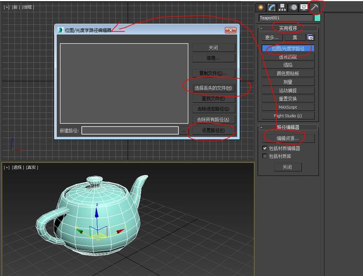Open the Motion panel tab

(293, 7)
